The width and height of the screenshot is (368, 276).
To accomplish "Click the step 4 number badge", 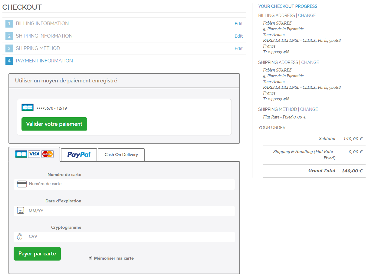I will pyautogui.click(x=9, y=61).
